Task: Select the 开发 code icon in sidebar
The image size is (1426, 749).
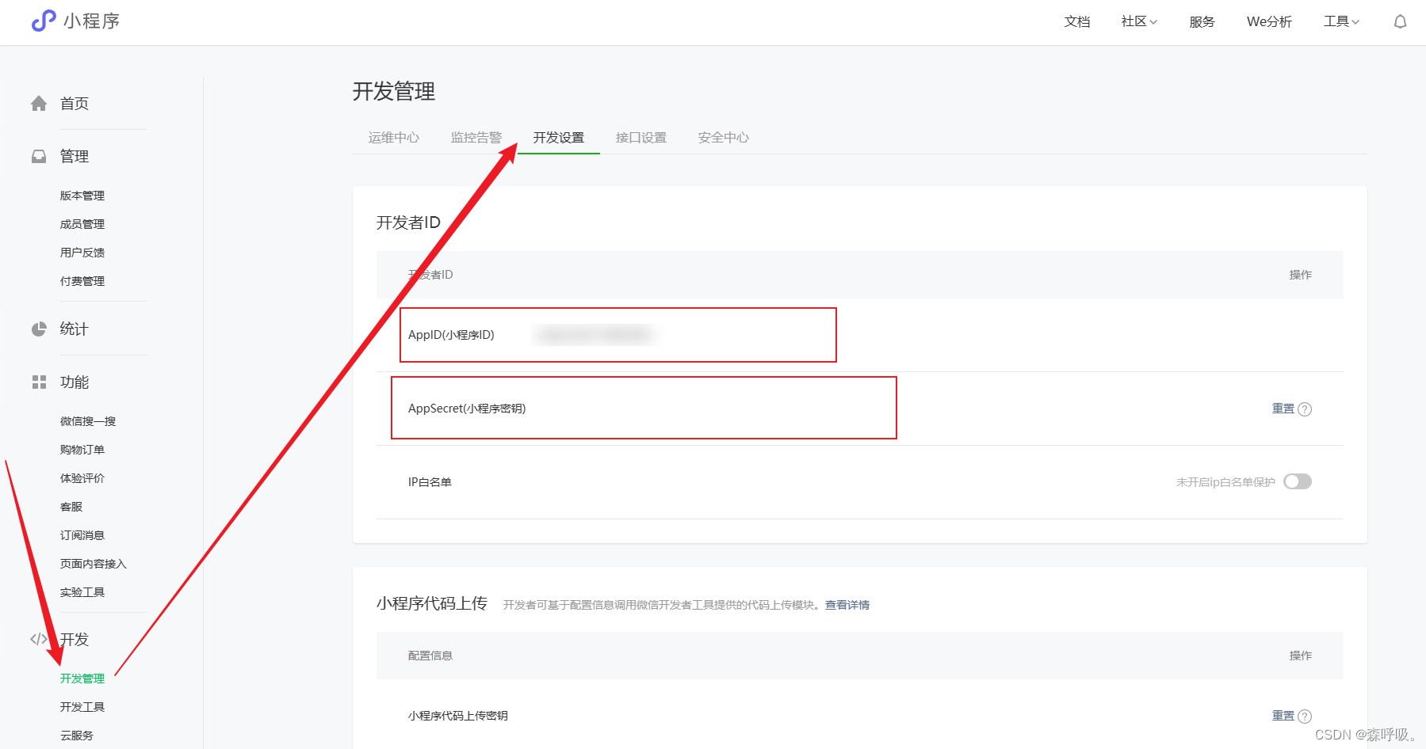Action: [x=38, y=639]
